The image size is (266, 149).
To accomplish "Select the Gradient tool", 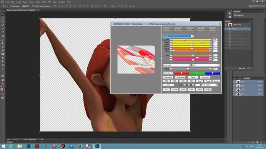I will tap(2, 54).
